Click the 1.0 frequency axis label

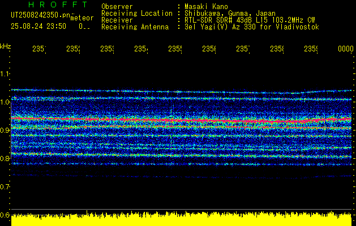tap(5, 102)
